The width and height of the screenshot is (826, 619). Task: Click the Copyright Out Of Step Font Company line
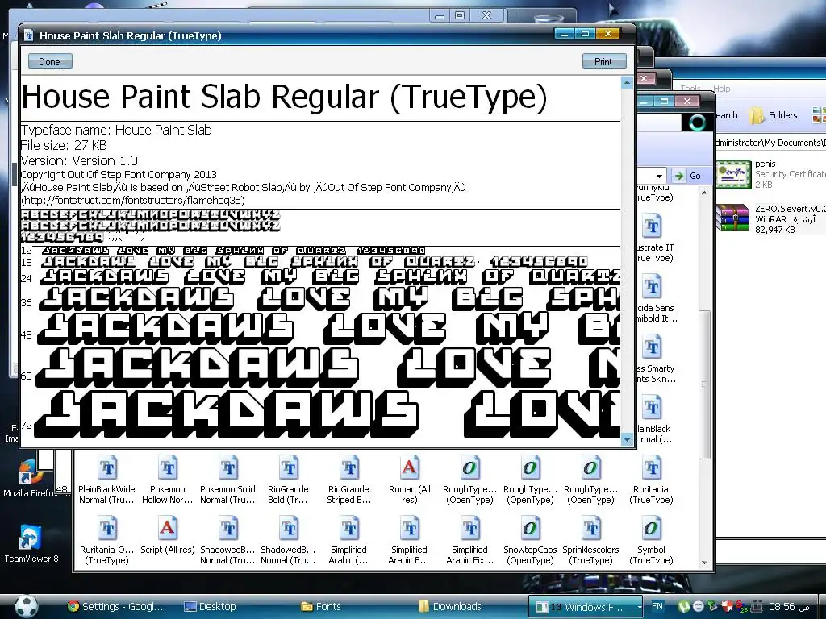tap(119, 174)
